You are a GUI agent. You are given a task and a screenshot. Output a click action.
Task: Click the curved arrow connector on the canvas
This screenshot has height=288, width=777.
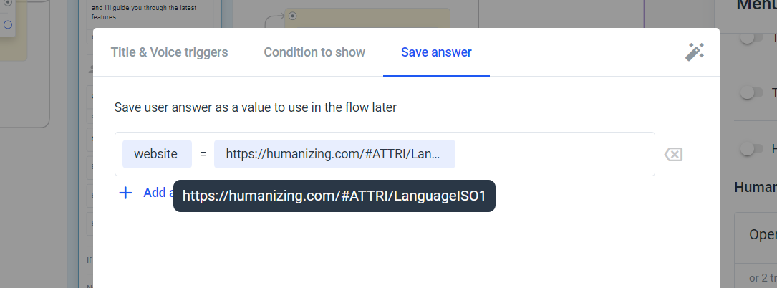pos(274,22)
